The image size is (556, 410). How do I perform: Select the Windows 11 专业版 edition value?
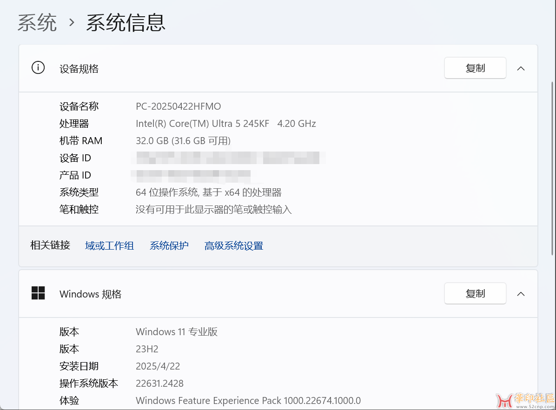pos(177,331)
